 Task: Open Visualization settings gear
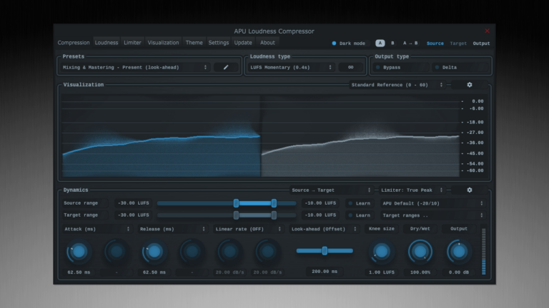click(470, 85)
